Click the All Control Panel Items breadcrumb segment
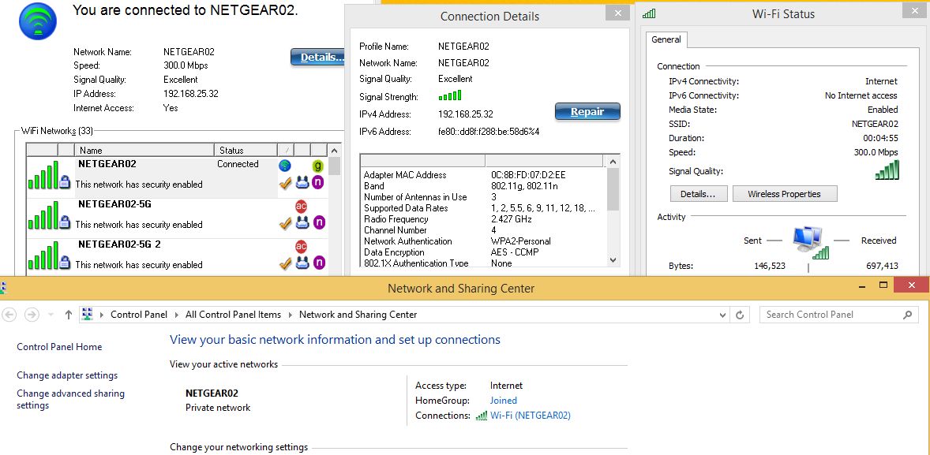The image size is (930, 455). [x=233, y=315]
